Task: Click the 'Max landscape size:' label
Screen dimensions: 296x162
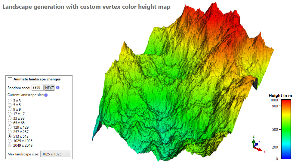Action: click(23, 154)
